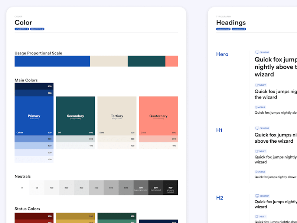
Task: Click the 'Main Colors' label
Action: click(x=26, y=80)
